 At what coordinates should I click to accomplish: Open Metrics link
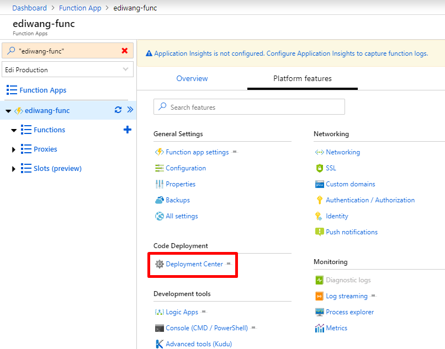coord(337,328)
